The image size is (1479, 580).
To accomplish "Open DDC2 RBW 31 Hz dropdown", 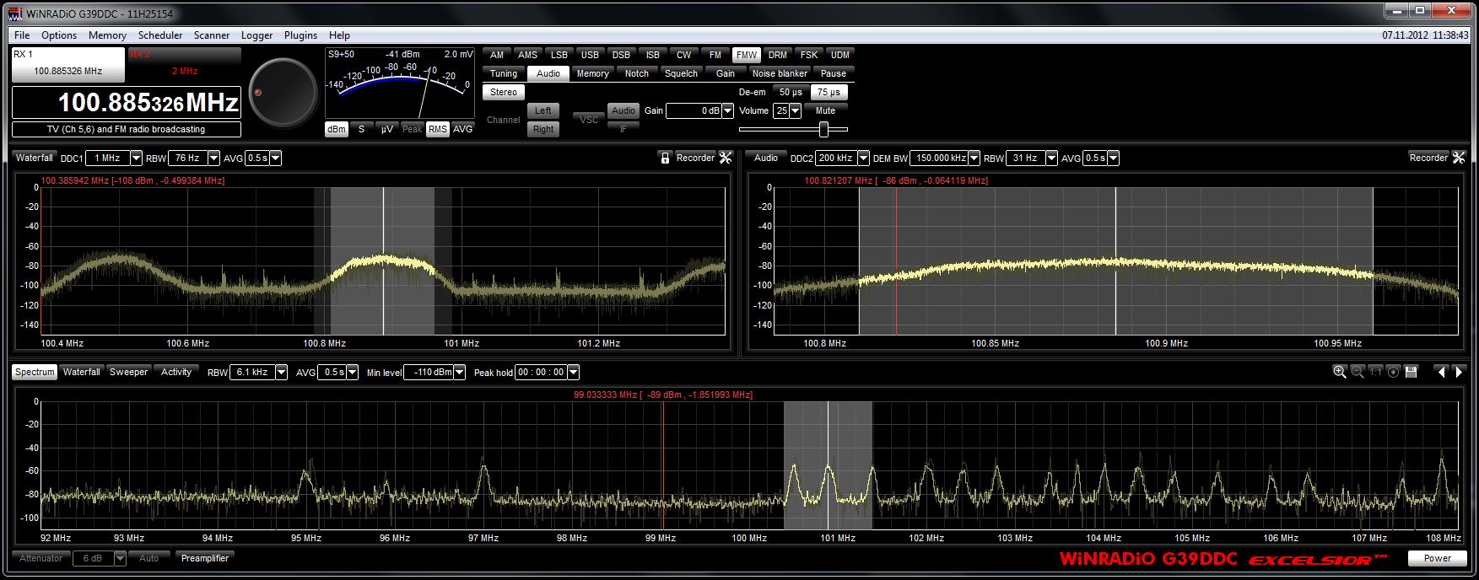I will tap(1052, 158).
